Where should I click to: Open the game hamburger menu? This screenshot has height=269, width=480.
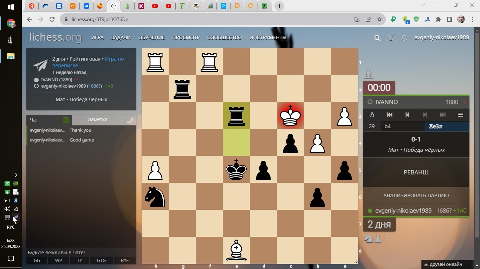[x=460, y=115]
